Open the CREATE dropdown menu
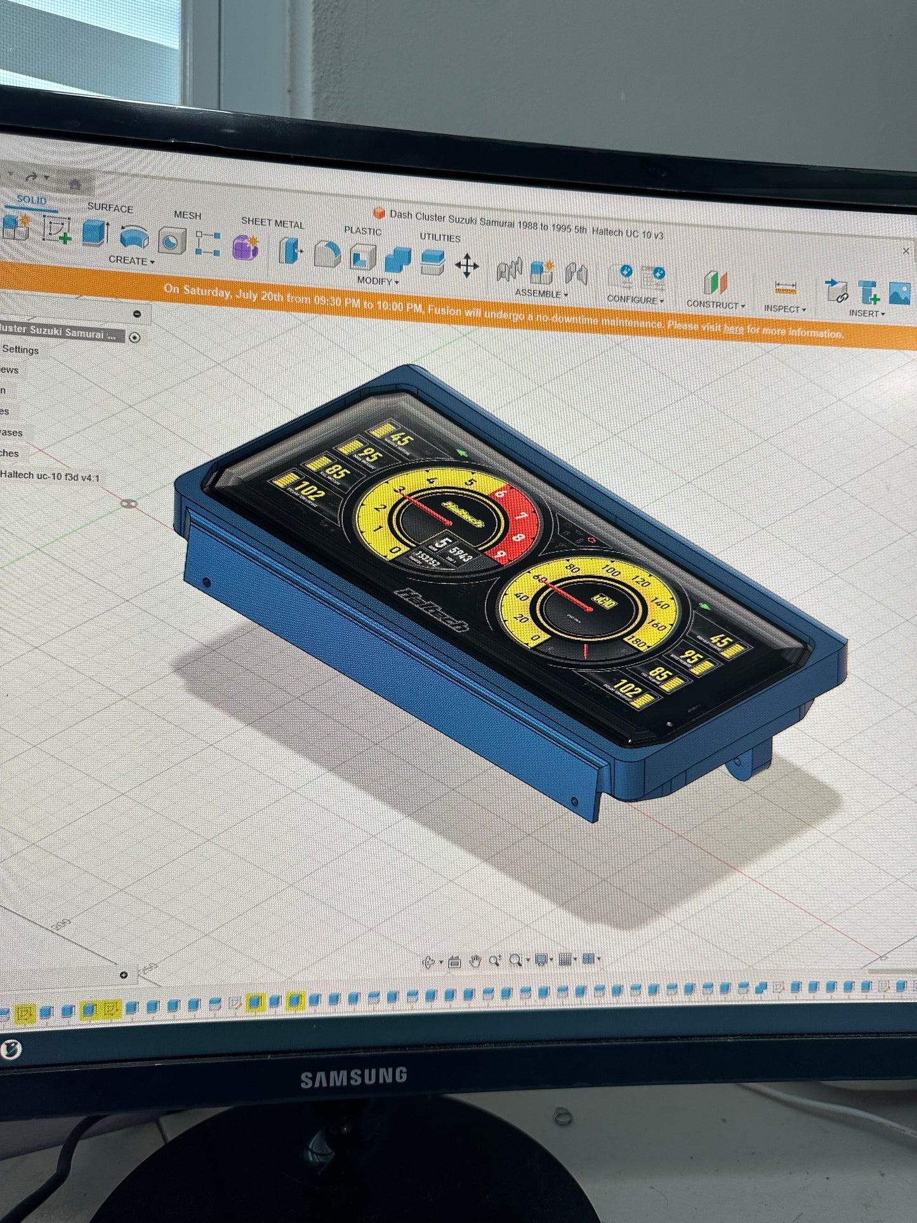 click(x=131, y=260)
